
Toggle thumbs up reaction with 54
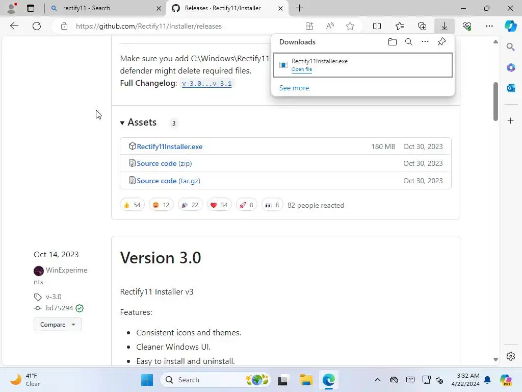[x=132, y=205]
